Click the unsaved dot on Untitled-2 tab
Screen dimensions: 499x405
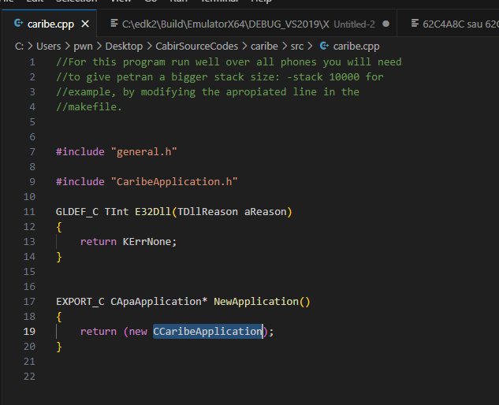[385, 24]
